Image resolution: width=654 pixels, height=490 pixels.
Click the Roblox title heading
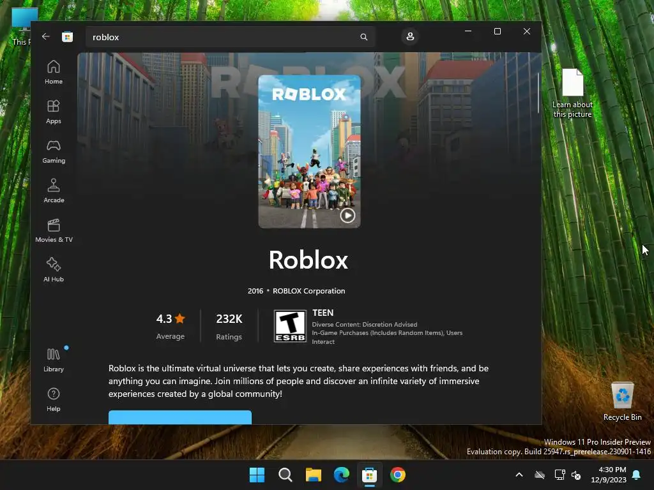(x=308, y=260)
